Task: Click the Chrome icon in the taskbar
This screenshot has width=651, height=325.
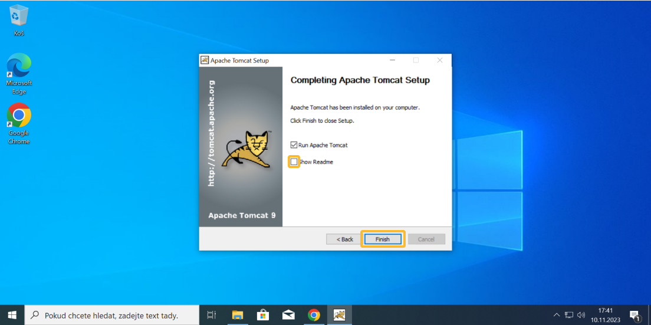Action: [x=314, y=315]
